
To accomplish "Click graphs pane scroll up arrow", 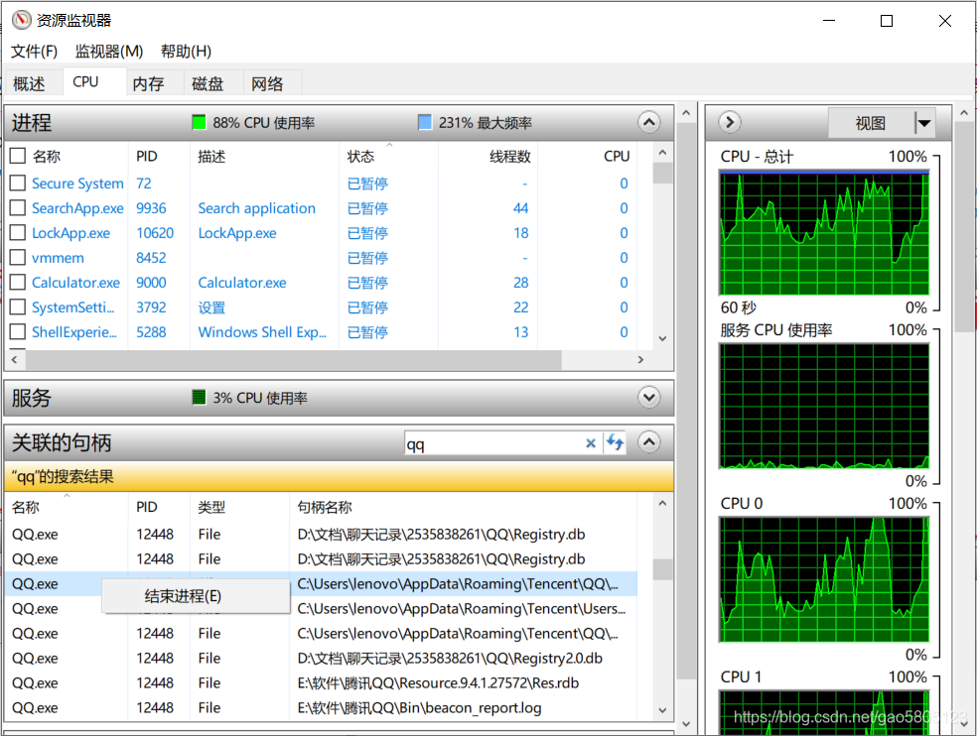I will (x=964, y=113).
